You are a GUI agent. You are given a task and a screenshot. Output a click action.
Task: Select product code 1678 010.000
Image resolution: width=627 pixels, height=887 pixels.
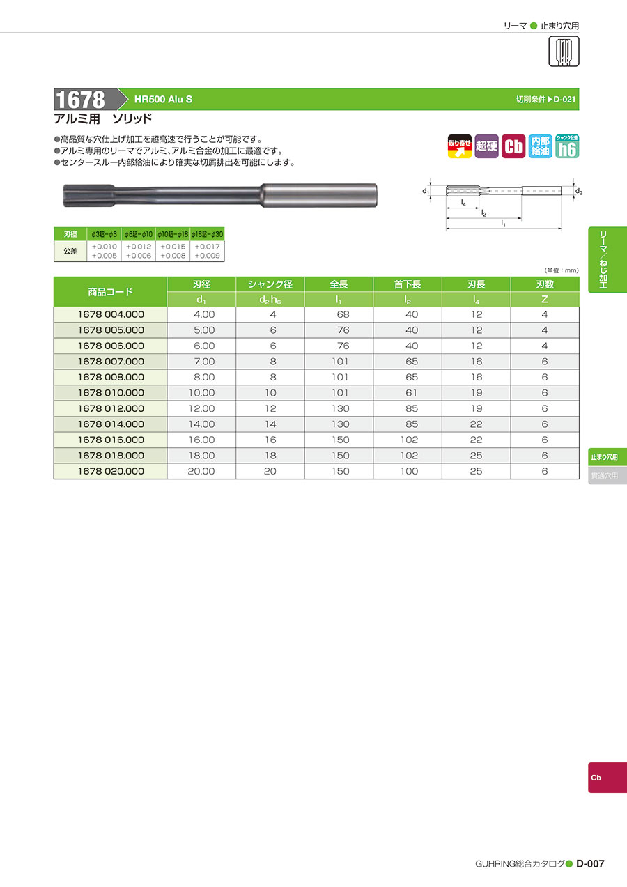coord(110,393)
